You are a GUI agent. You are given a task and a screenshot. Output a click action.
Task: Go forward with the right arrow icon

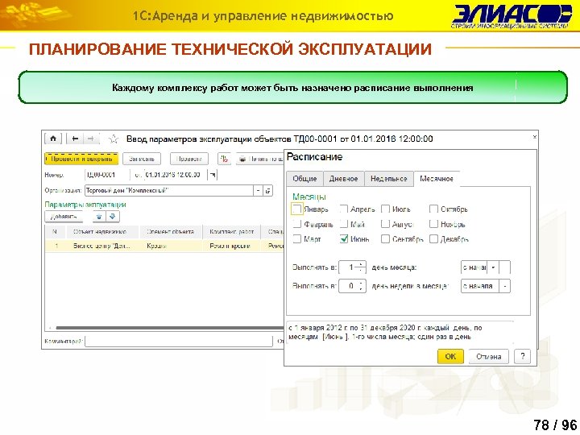(x=90, y=139)
